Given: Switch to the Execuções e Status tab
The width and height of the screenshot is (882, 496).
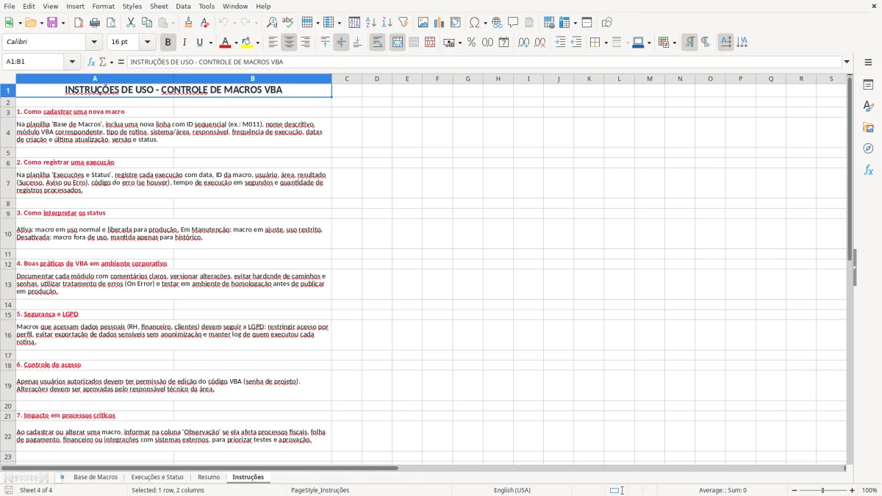Looking at the screenshot, I should [157, 477].
